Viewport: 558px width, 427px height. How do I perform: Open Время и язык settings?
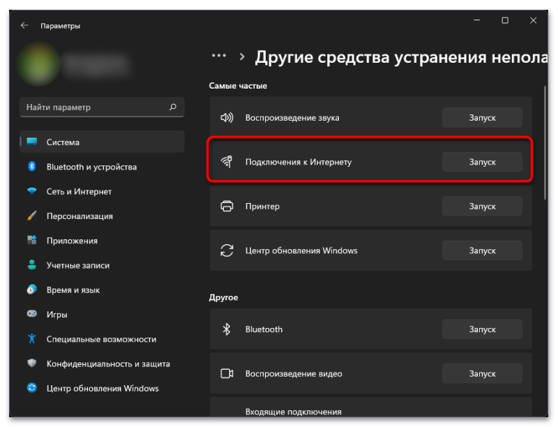pyautogui.click(x=102, y=290)
